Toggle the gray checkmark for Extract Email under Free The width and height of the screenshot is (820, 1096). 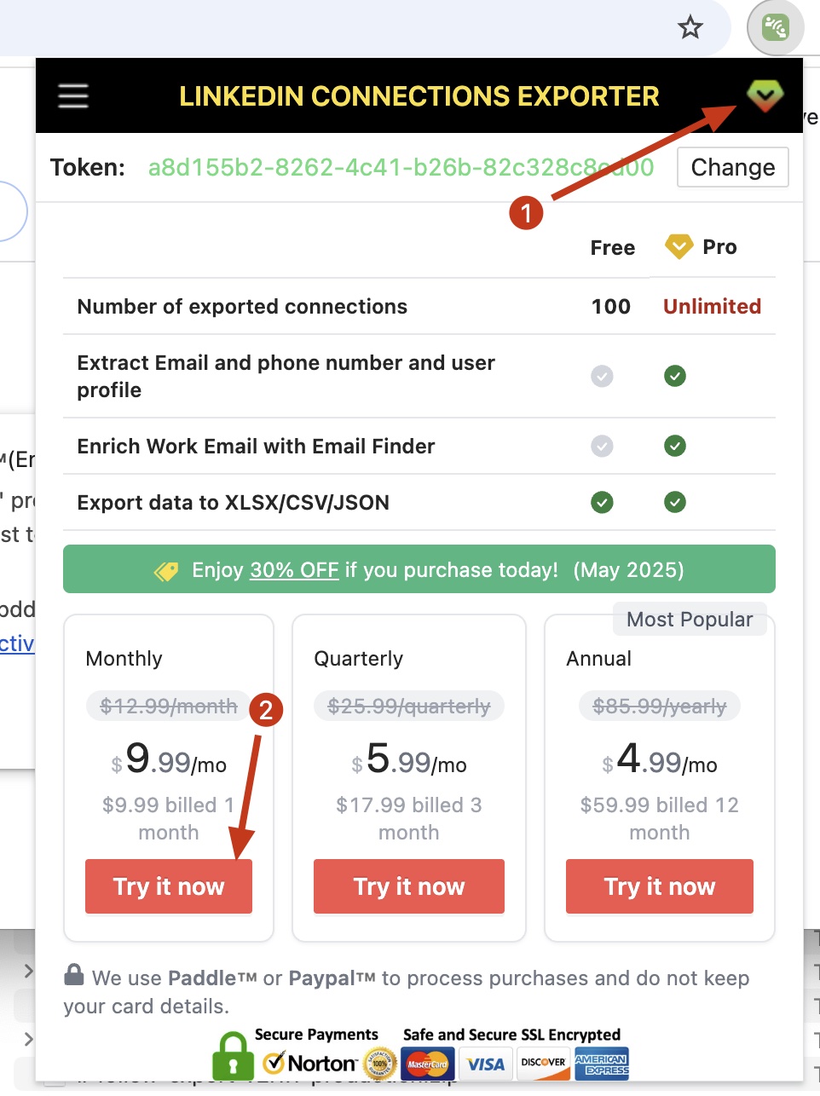click(x=602, y=376)
